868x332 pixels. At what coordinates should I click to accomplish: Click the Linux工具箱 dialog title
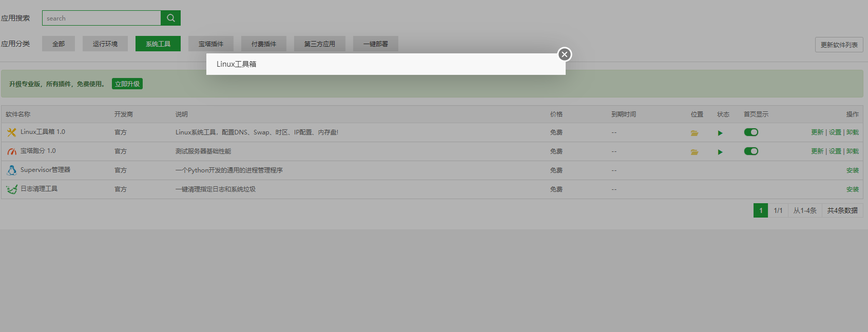(x=237, y=64)
